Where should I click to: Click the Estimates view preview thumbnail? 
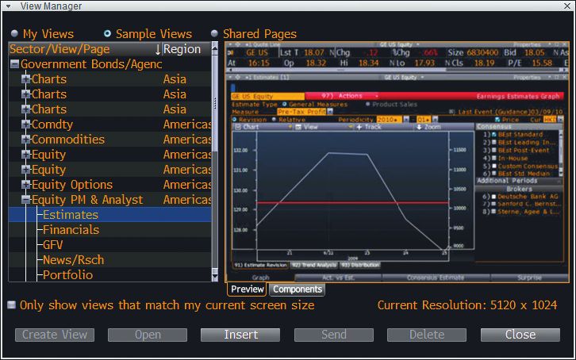[397, 162]
